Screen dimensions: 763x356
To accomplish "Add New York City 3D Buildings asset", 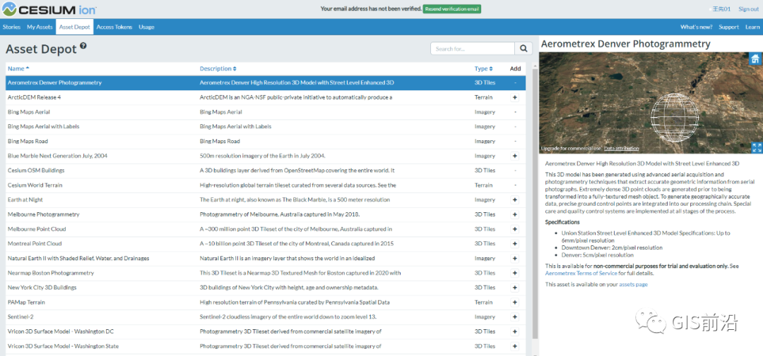I will tap(515, 288).
